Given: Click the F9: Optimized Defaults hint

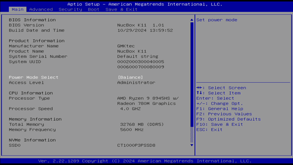Looking at the screenshot, I should pos(229,119).
